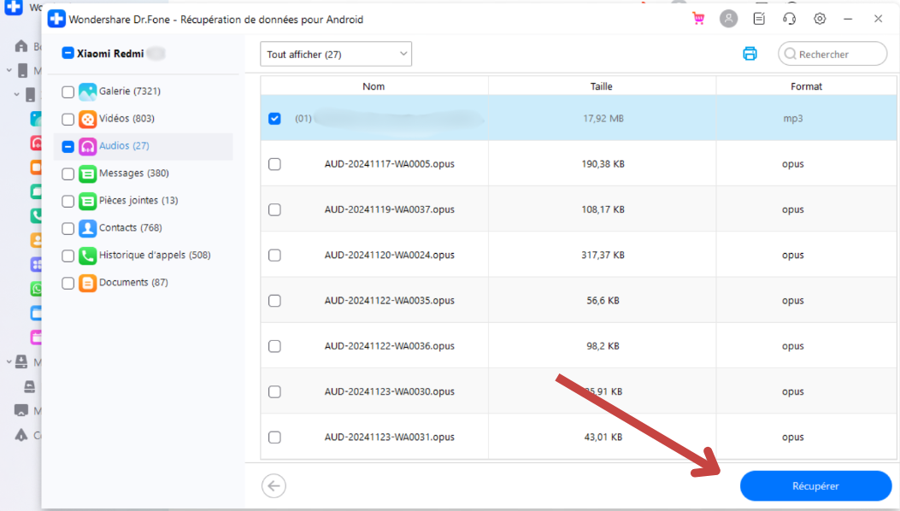Select the AUD-20241120-WA0024.opus file name

[x=390, y=255]
